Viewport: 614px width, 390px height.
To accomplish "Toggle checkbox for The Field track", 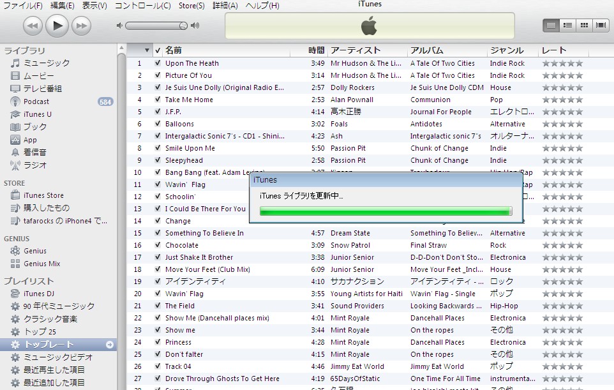I will pyautogui.click(x=158, y=306).
